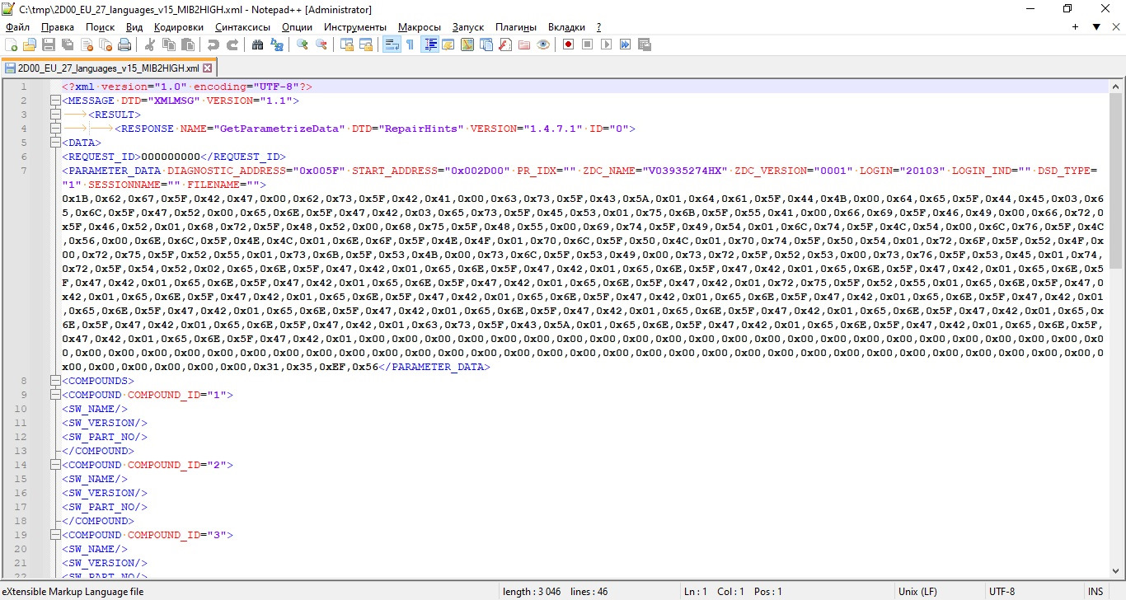Collapse COMPOUND_ID="1" fold on line 9
1126x600 pixels.
55,395
